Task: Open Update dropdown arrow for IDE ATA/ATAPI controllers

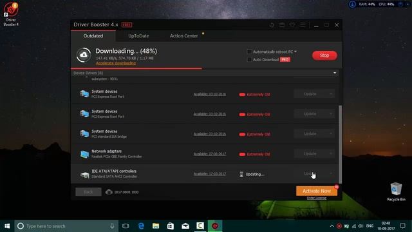Action: pos(331,173)
